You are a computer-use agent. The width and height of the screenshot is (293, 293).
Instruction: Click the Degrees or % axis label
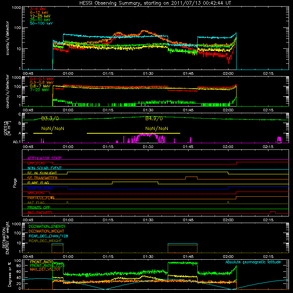pos(10,274)
